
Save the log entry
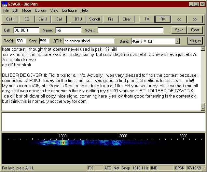coord(179,30)
